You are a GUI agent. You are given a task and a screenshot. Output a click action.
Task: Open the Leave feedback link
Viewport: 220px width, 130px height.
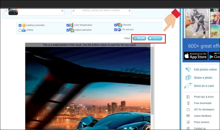pos(203,116)
